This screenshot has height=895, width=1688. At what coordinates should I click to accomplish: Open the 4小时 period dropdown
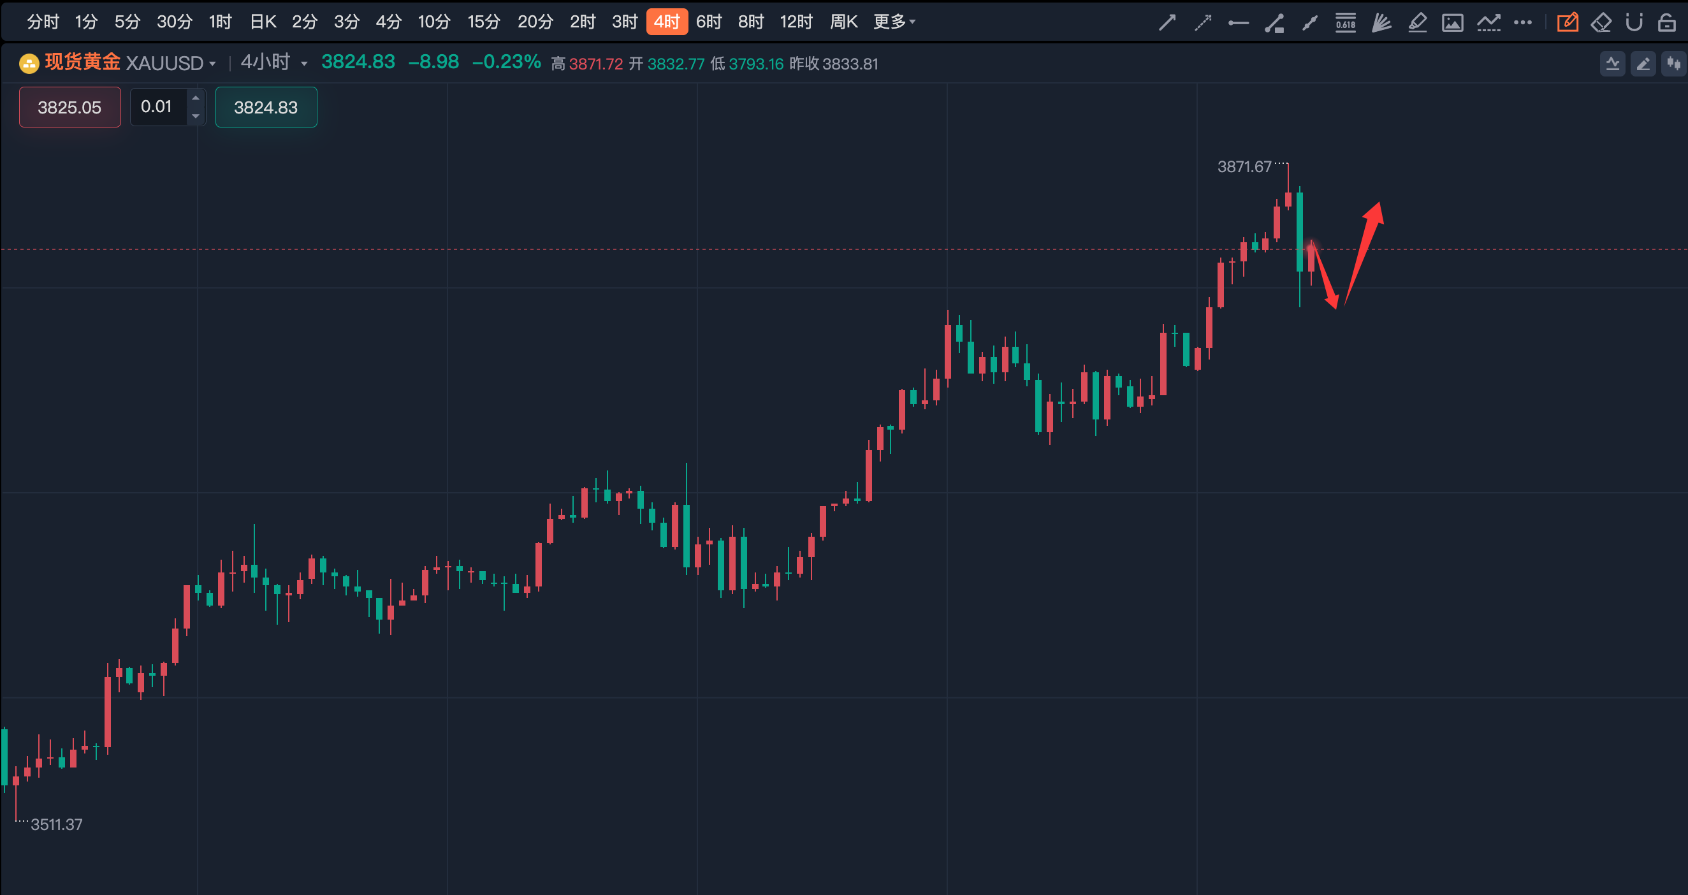(304, 64)
